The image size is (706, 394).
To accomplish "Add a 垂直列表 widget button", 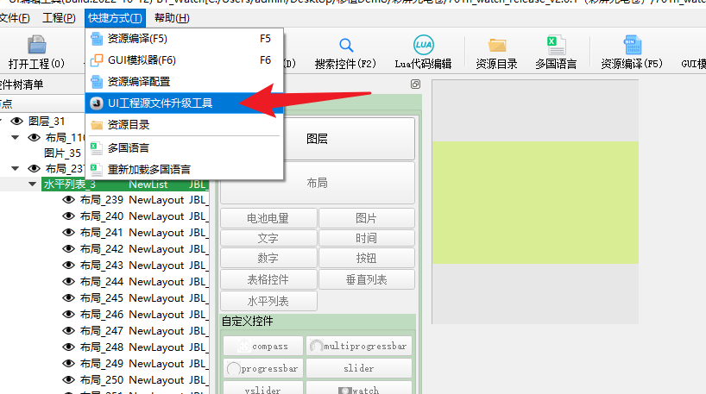I will tap(367, 279).
